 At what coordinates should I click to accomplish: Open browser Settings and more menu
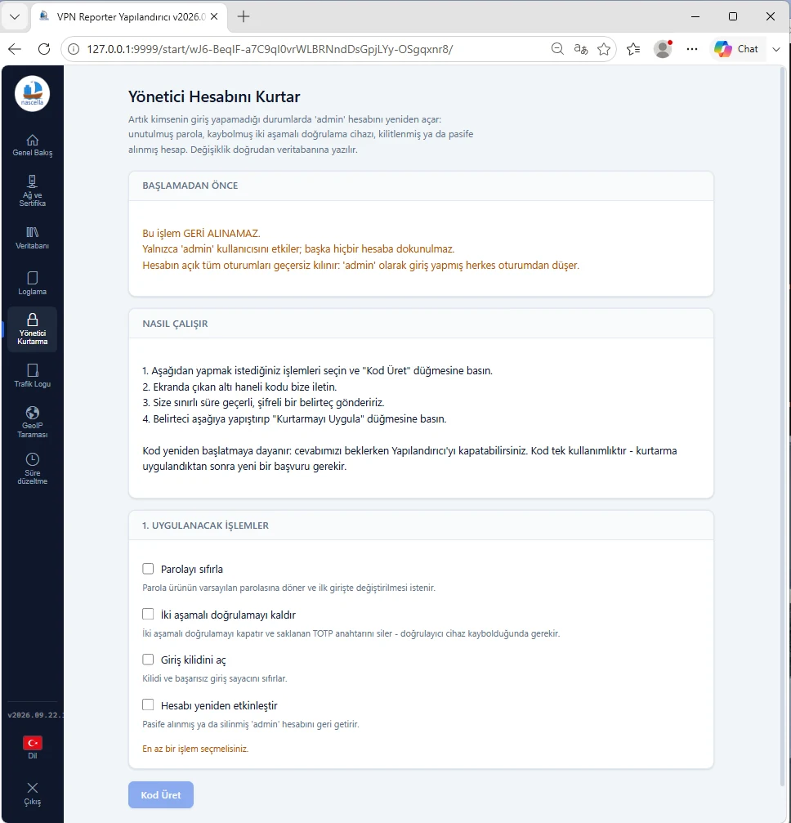(x=692, y=49)
